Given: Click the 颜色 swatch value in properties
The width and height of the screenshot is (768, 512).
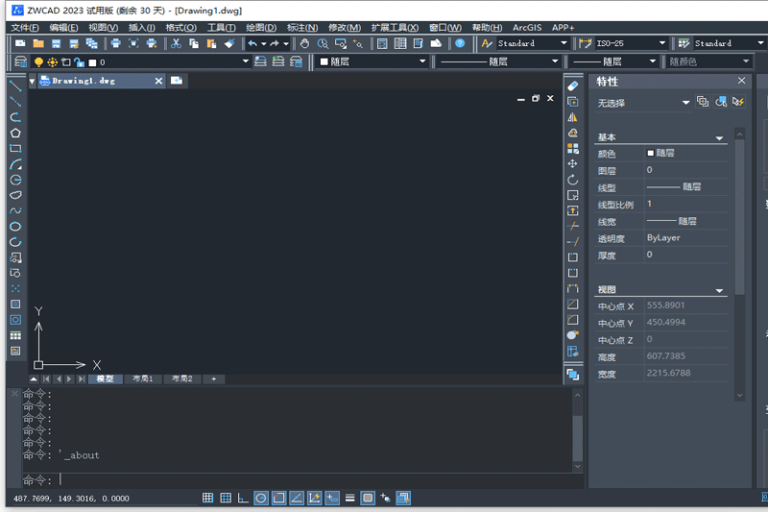Looking at the screenshot, I should pyautogui.click(x=685, y=153).
